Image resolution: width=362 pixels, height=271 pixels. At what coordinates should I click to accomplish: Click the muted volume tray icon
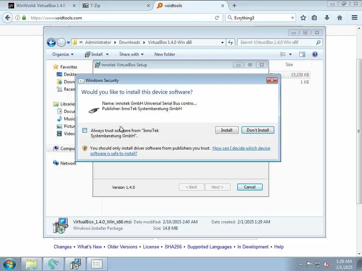[326, 265]
